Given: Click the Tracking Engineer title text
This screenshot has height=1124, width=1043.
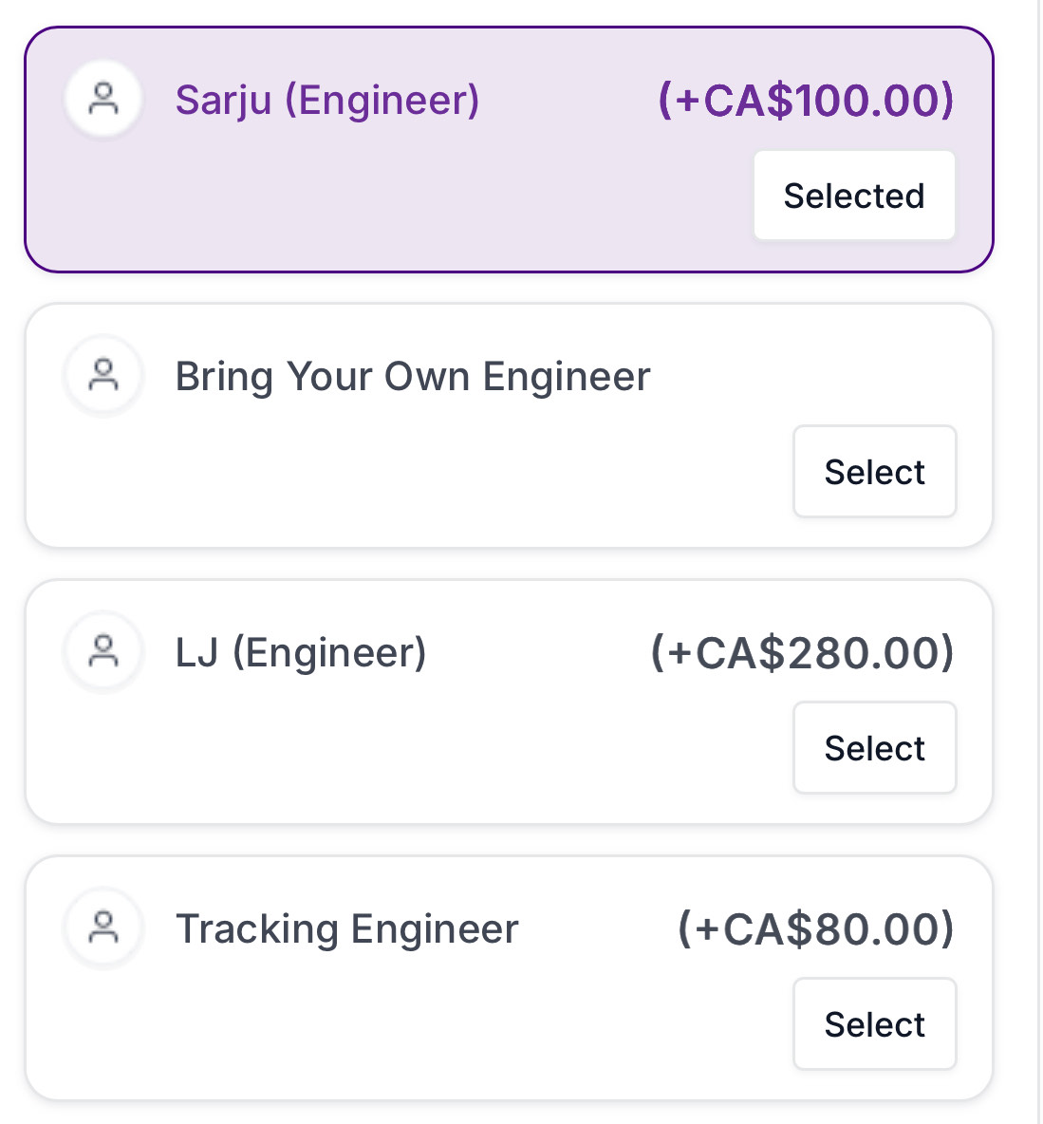Looking at the screenshot, I should [x=347, y=929].
